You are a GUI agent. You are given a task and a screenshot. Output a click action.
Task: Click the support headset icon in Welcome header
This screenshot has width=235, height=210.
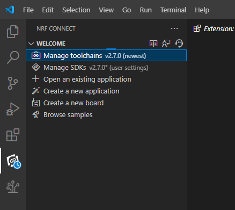(179, 44)
